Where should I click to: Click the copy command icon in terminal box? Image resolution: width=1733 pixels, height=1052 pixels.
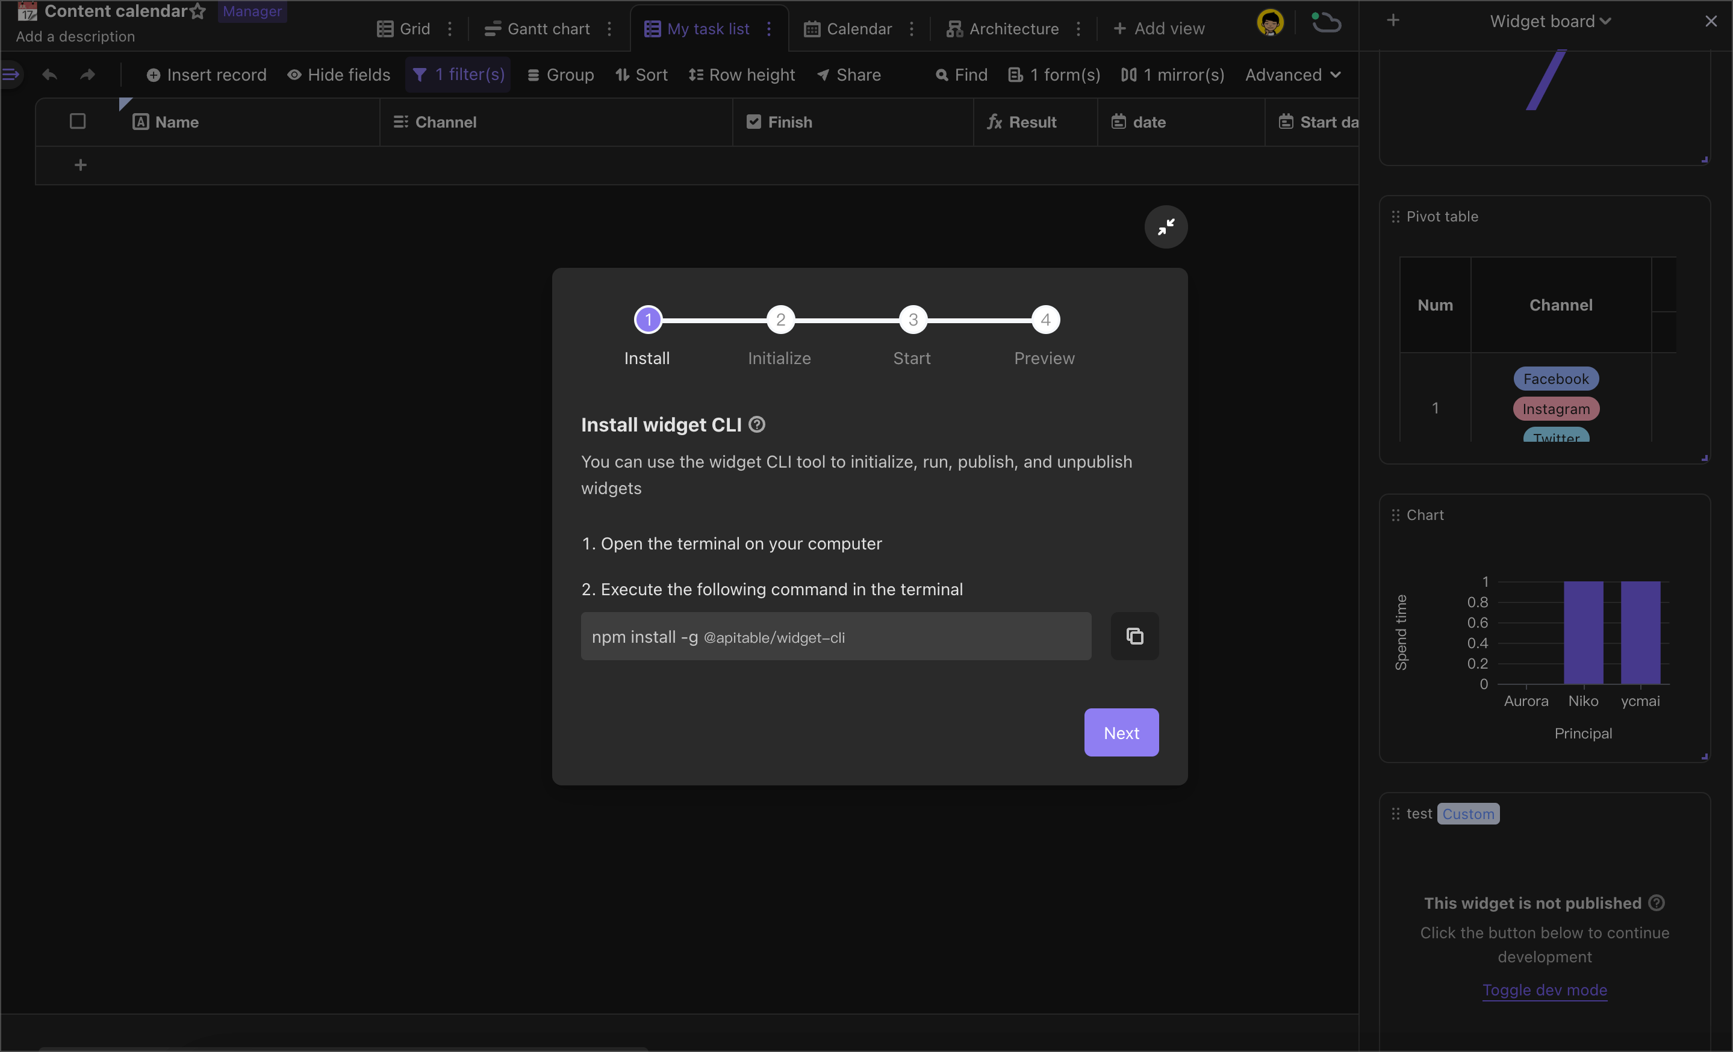pyautogui.click(x=1134, y=636)
